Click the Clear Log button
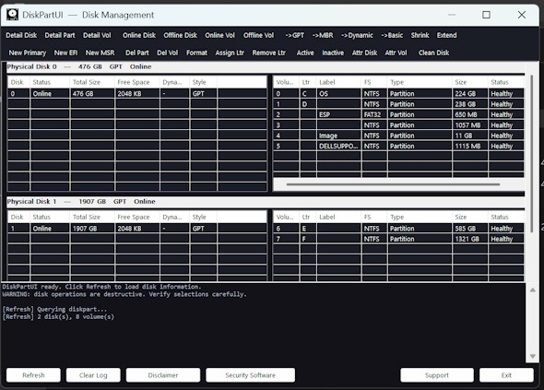 (x=93, y=375)
